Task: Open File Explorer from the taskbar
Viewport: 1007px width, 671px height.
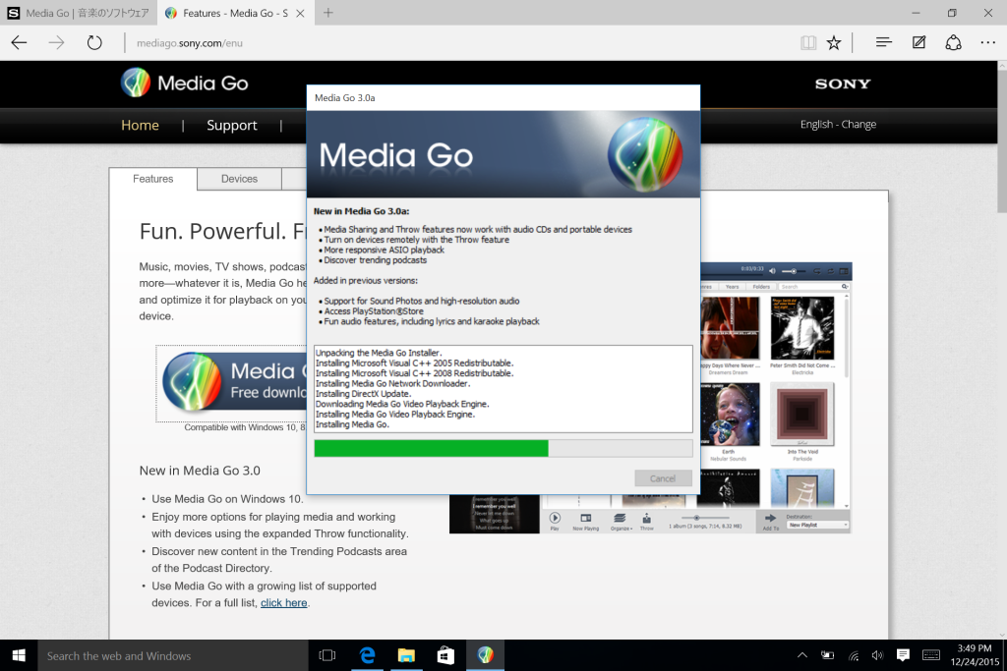Action: point(406,655)
